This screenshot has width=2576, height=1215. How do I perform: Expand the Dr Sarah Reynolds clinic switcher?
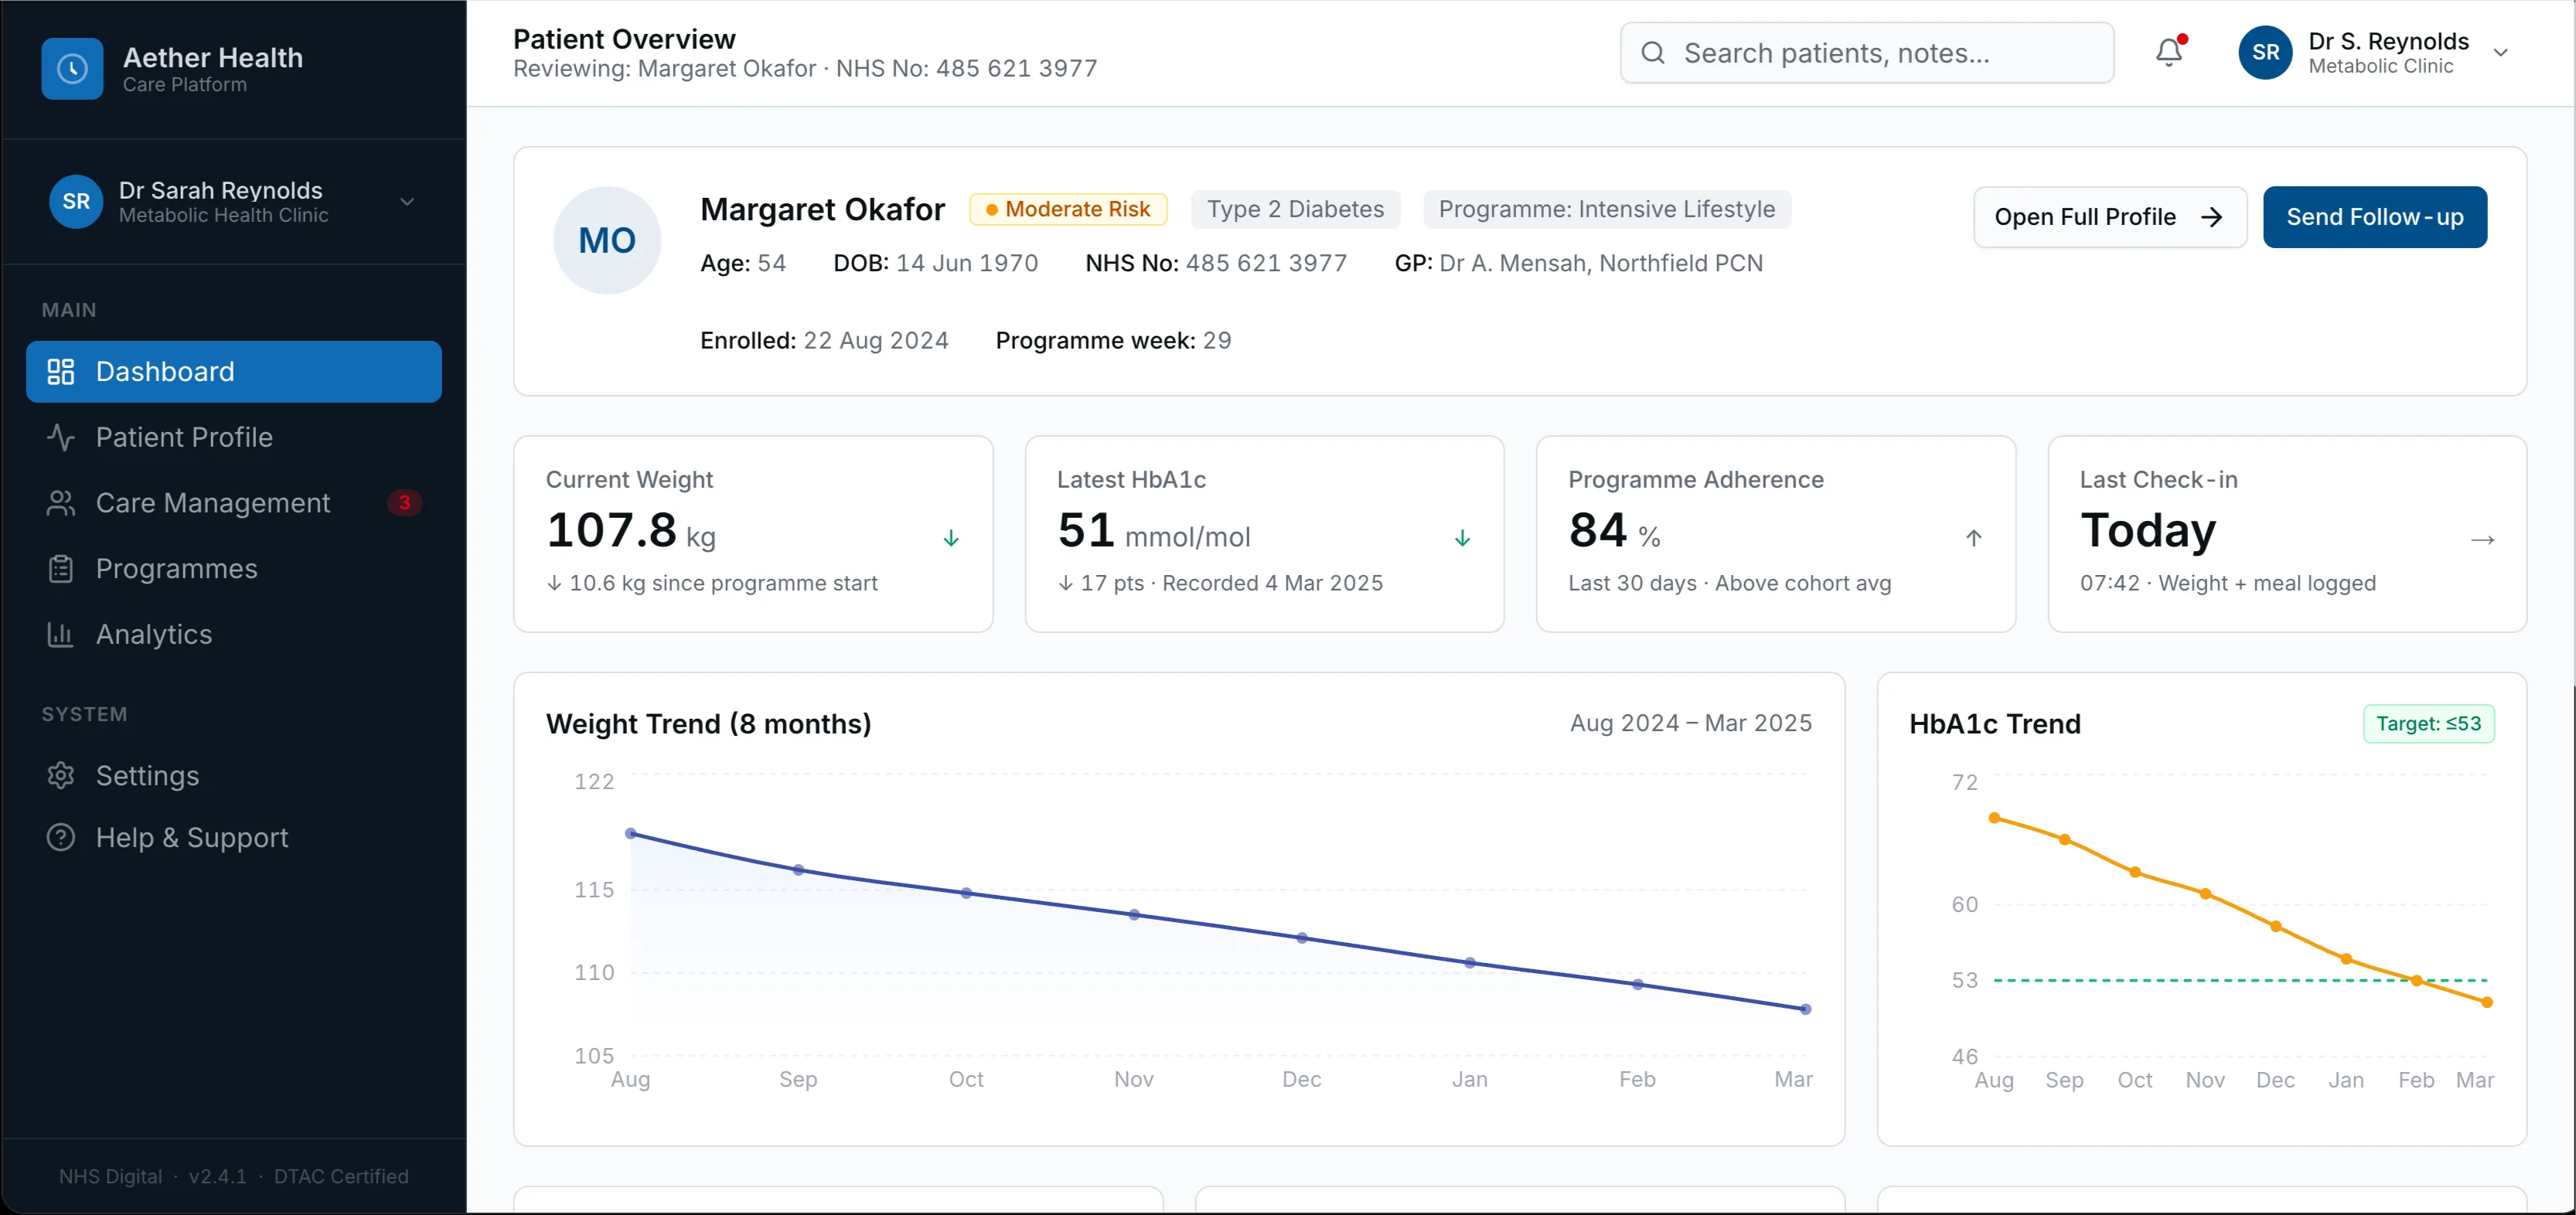(x=407, y=202)
